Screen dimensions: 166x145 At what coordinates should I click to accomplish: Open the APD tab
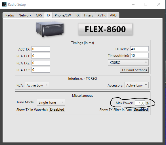(x=113, y=15)
